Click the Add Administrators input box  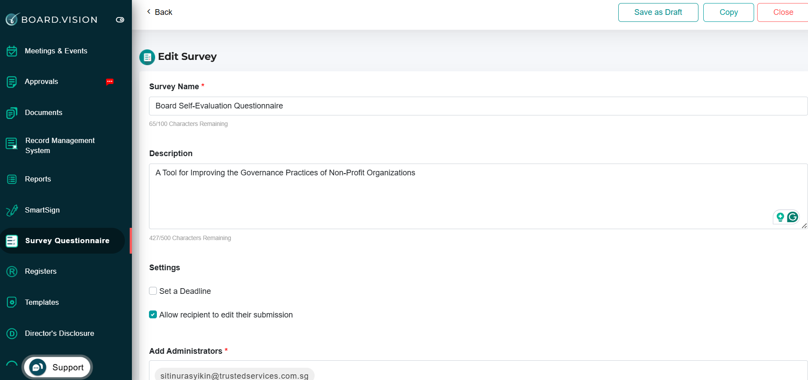pos(478,370)
